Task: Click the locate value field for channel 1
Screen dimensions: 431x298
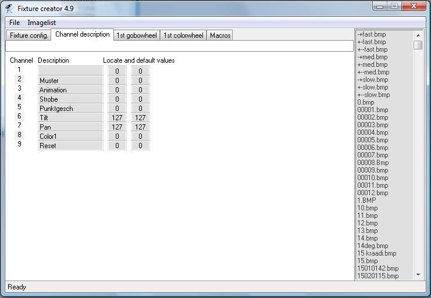Action: pyautogui.click(x=117, y=71)
